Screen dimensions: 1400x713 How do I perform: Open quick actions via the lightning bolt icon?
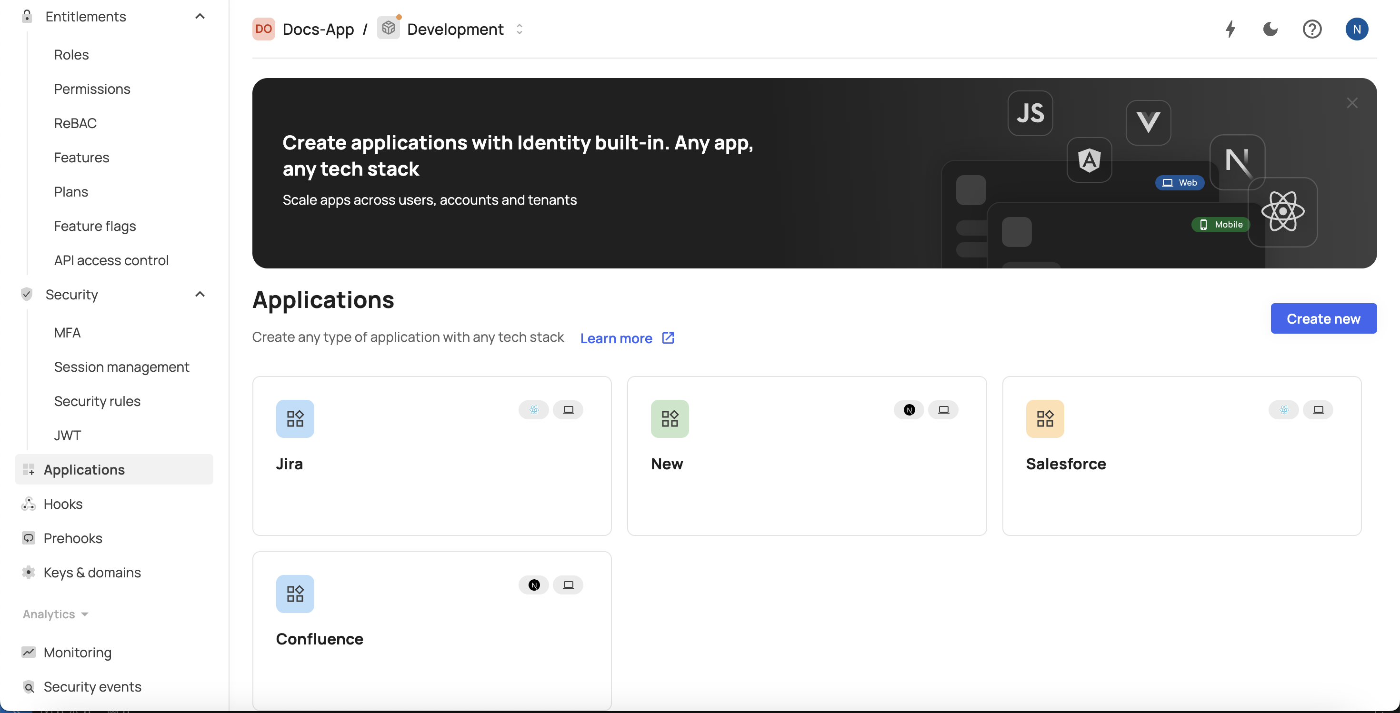[x=1230, y=30]
